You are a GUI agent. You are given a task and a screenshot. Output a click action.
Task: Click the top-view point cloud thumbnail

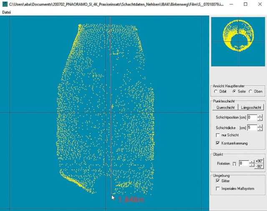238,42
